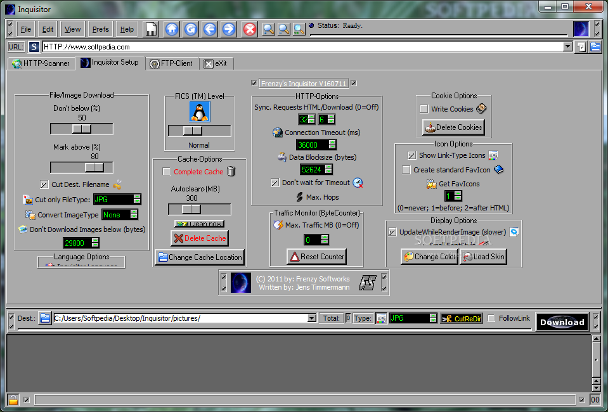Click the stepper on Data Blocksize 52624

coord(328,169)
